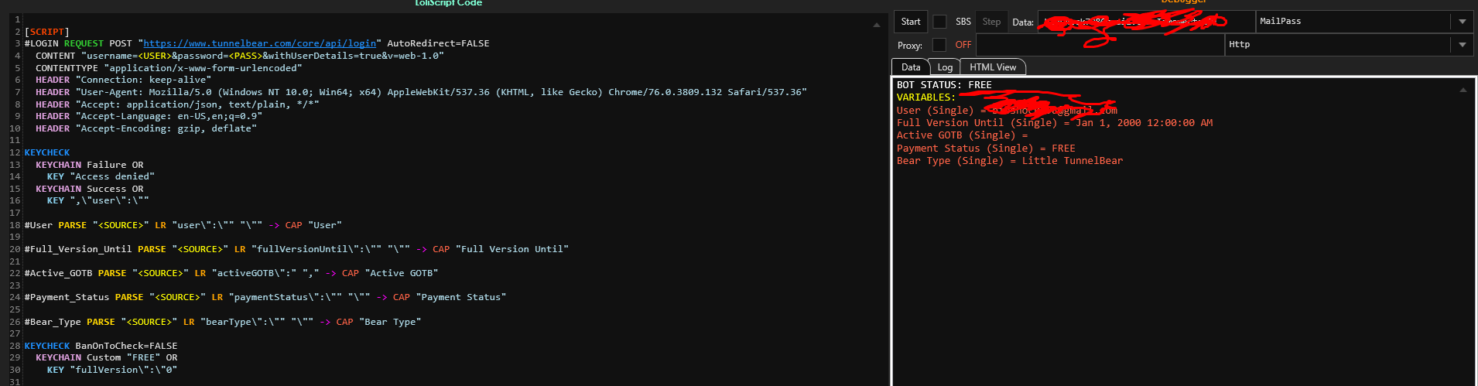Click the OFF proxy status label
This screenshot has height=386, width=1478.
(x=963, y=45)
